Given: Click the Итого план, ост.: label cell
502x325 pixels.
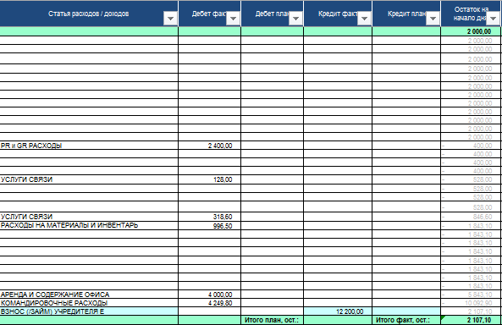Looking at the screenshot, I should tap(272, 320).
